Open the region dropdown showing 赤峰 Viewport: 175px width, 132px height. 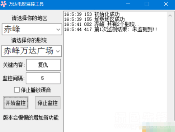coord(32,29)
